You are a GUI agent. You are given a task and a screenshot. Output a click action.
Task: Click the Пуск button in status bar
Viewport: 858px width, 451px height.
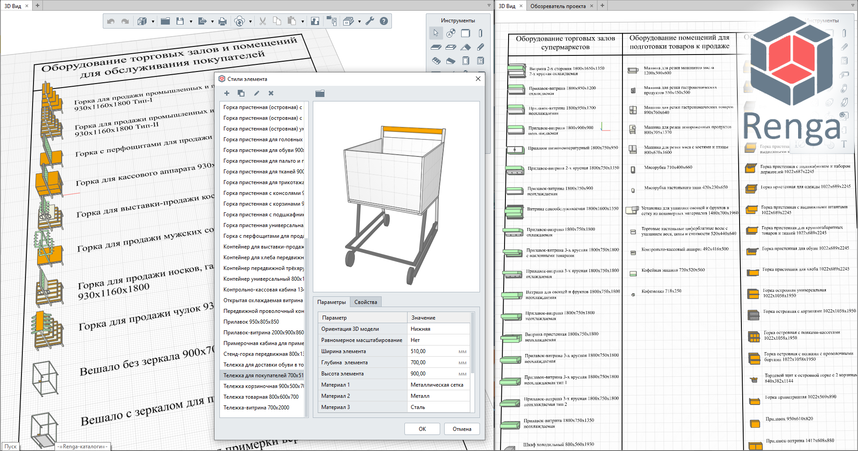[x=10, y=446]
